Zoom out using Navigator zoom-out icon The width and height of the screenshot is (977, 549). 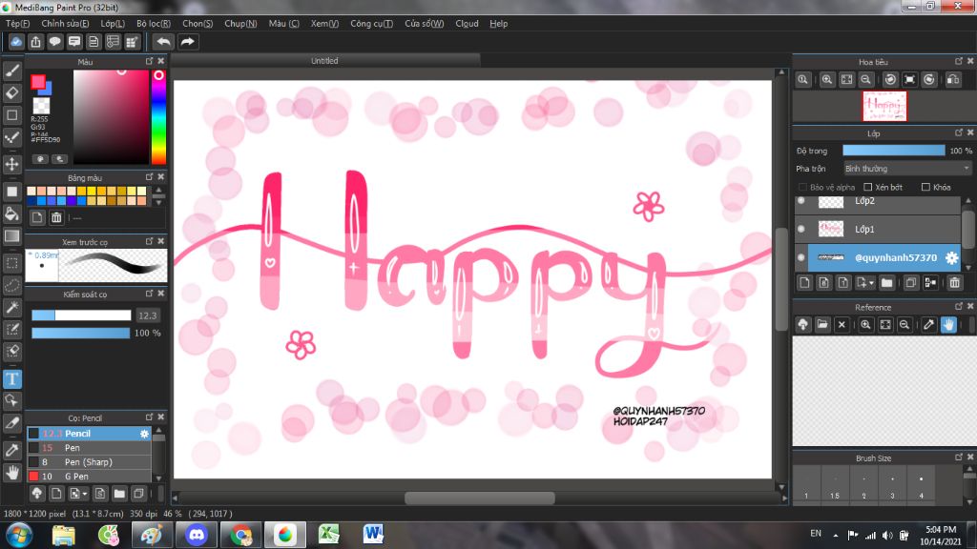[x=865, y=80]
